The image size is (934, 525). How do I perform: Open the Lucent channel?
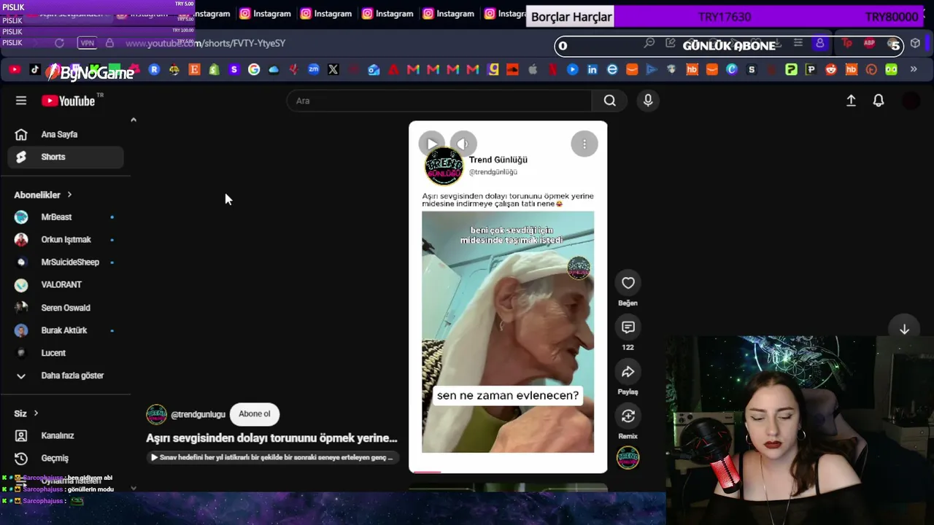pos(66,353)
